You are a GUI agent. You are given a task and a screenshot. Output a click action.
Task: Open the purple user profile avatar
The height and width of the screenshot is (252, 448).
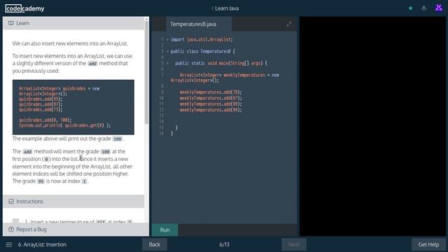click(439, 8)
